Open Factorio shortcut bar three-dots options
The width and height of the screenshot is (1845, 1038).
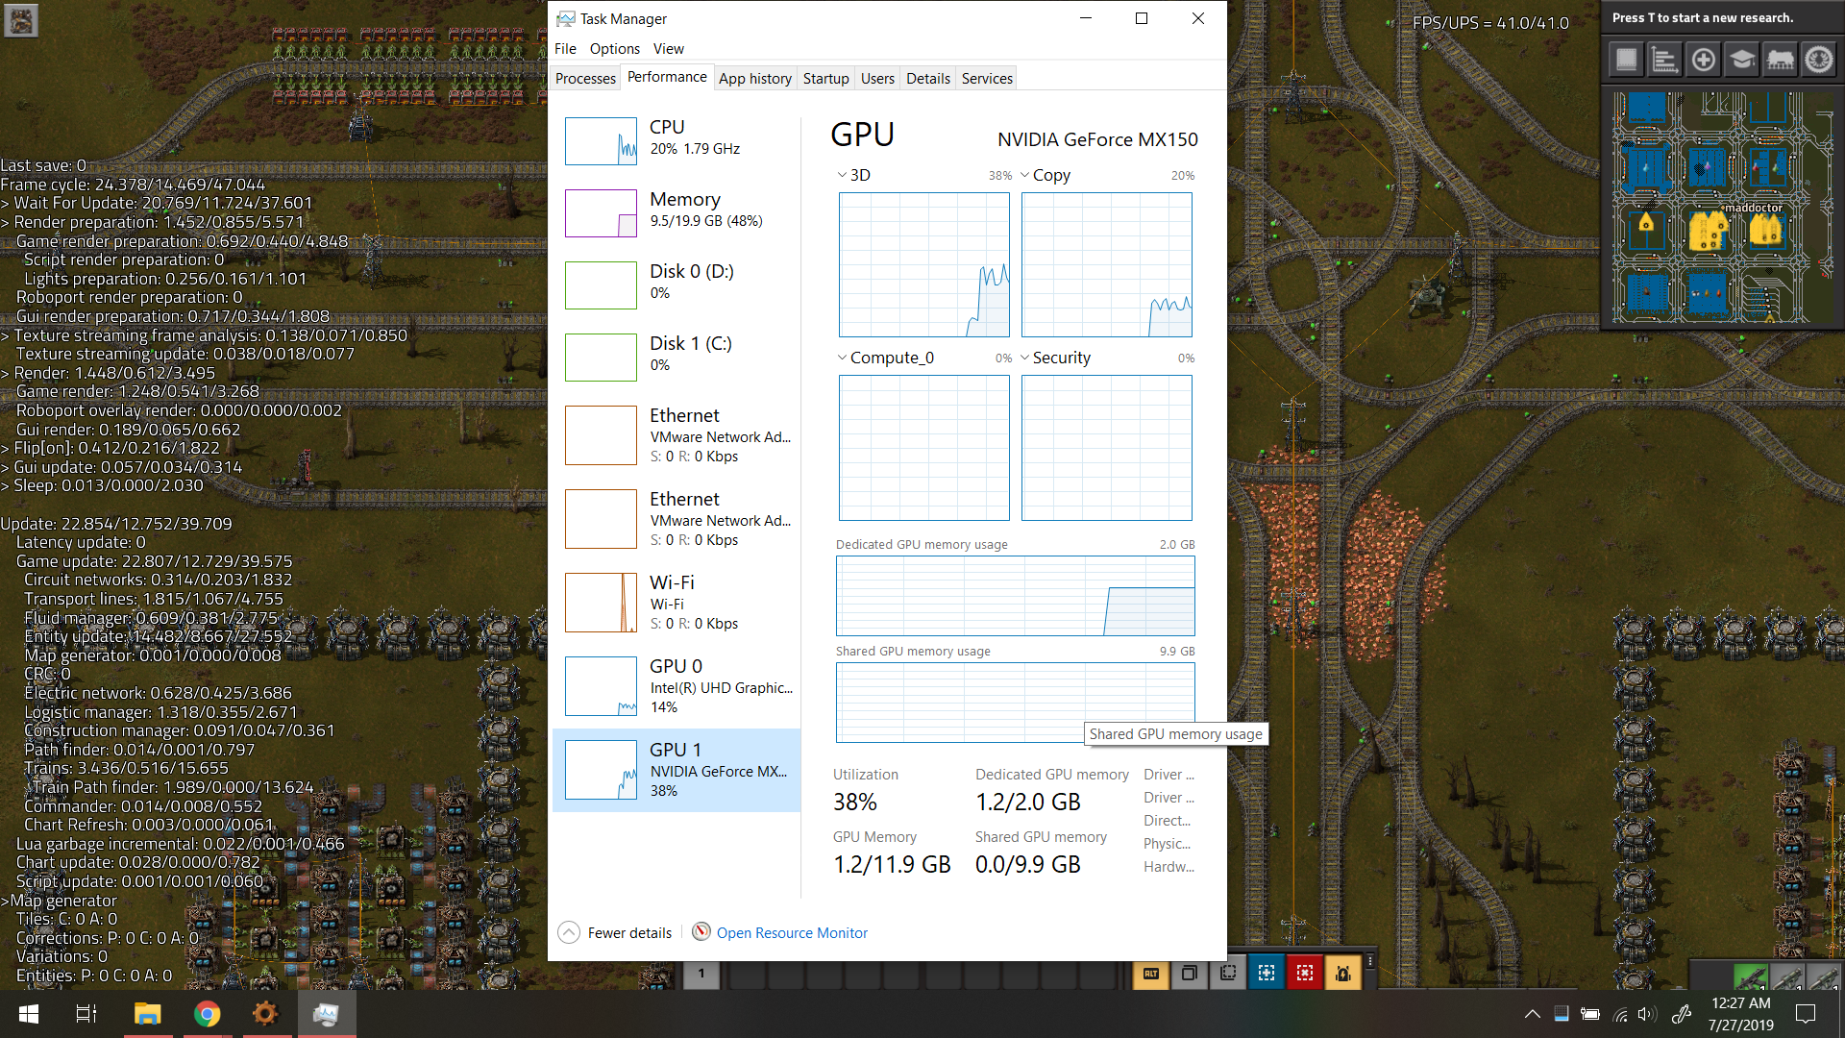click(x=1370, y=961)
